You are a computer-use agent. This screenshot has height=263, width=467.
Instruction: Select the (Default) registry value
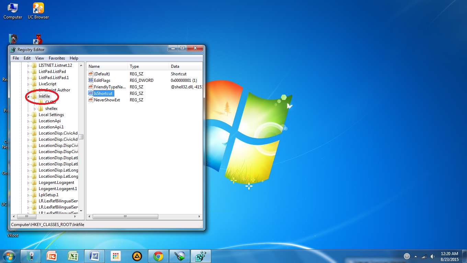click(103, 74)
